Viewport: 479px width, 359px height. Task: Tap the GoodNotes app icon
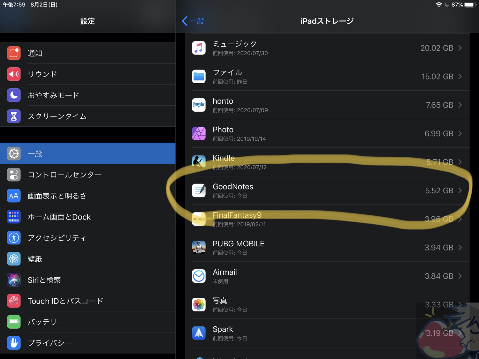coord(199,191)
